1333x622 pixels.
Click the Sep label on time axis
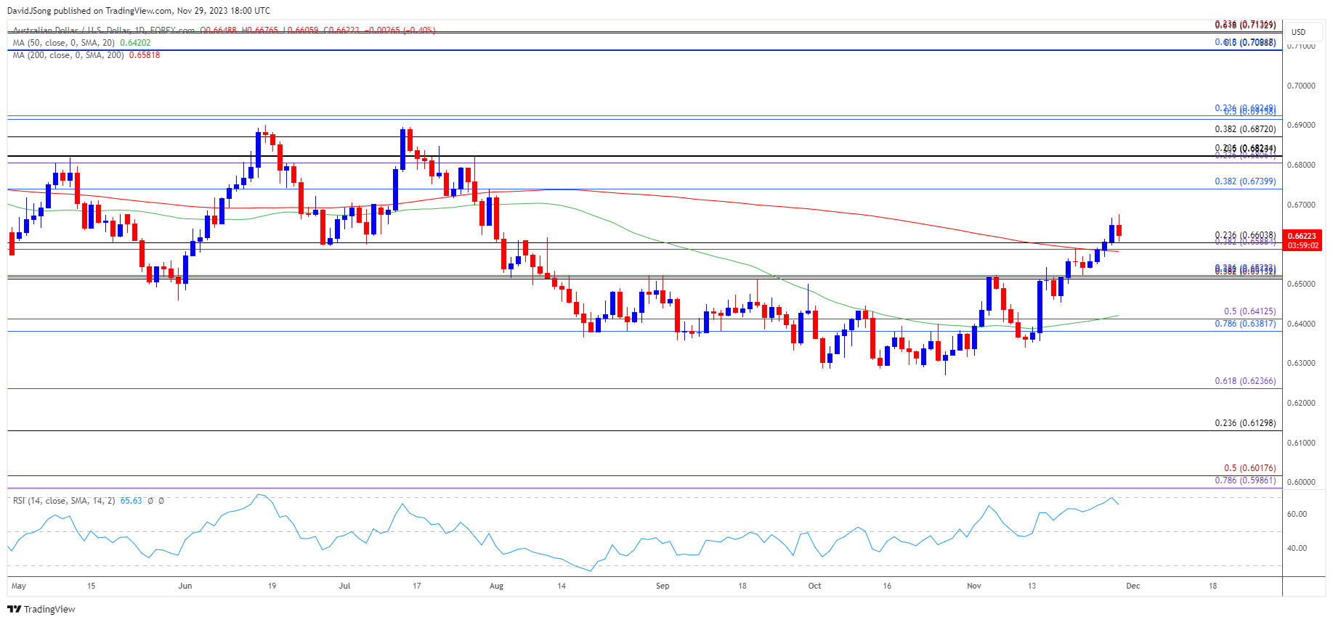[x=663, y=586]
